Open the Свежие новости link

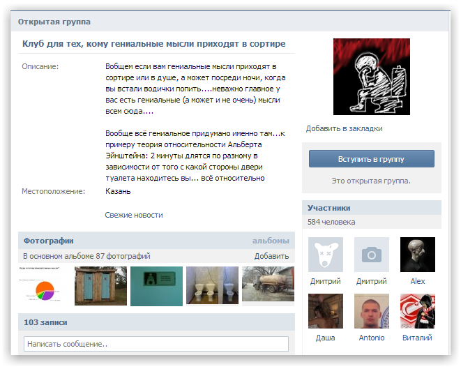(134, 215)
